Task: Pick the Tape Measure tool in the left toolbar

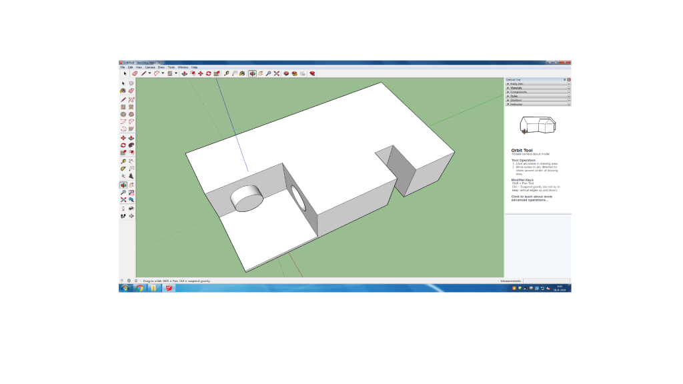Action: click(x=123, y=161)
